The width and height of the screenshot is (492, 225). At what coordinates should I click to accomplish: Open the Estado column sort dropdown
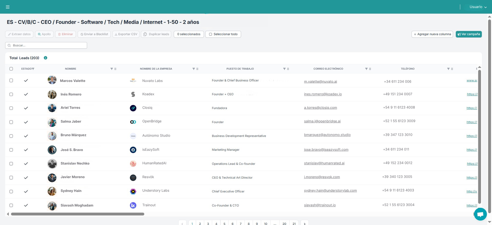pyautogui.click(x=33, y=69)
